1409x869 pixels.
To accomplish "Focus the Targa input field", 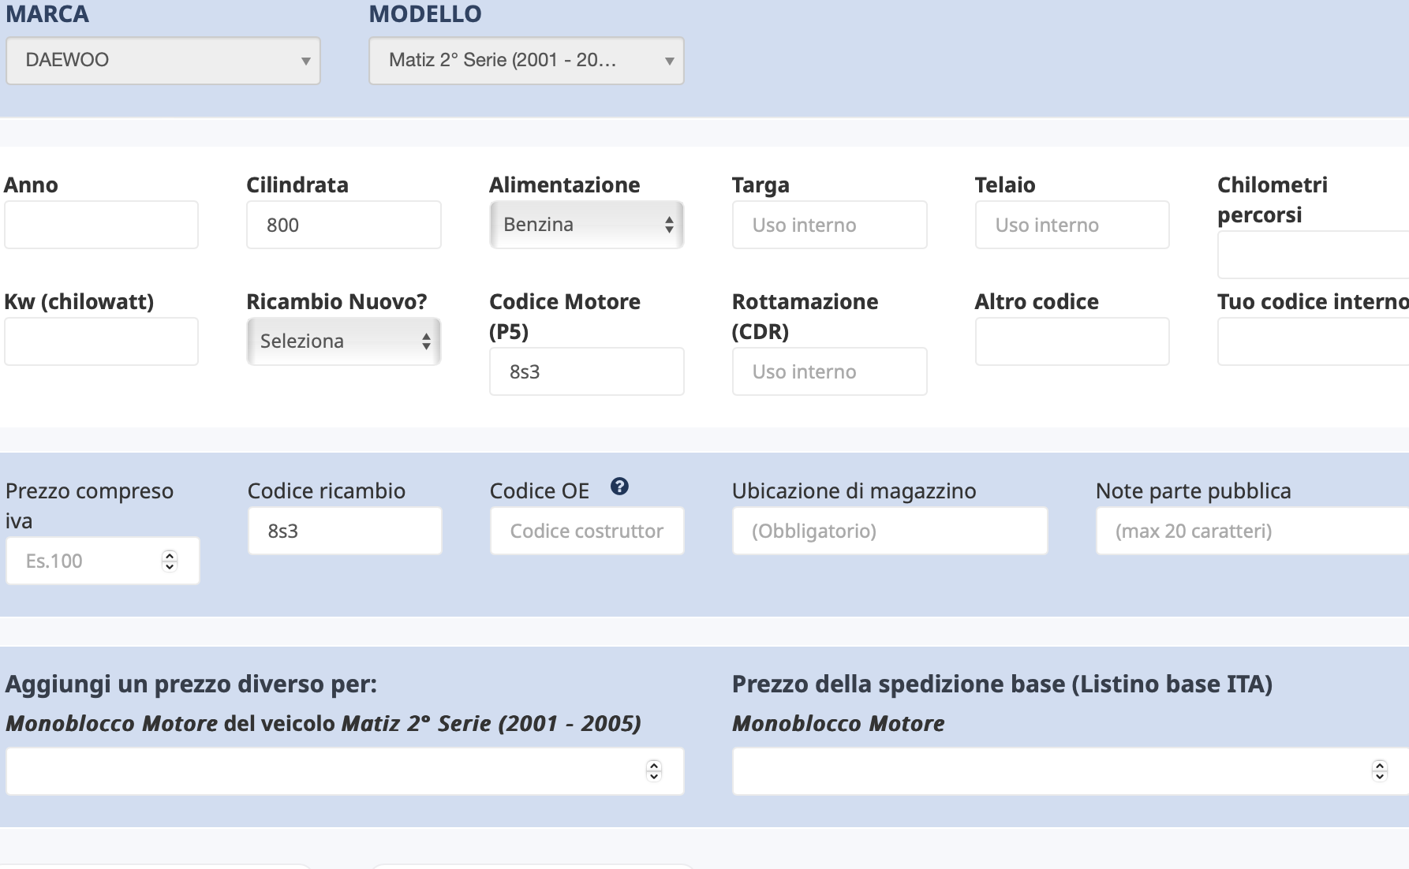I will (829, 225).
